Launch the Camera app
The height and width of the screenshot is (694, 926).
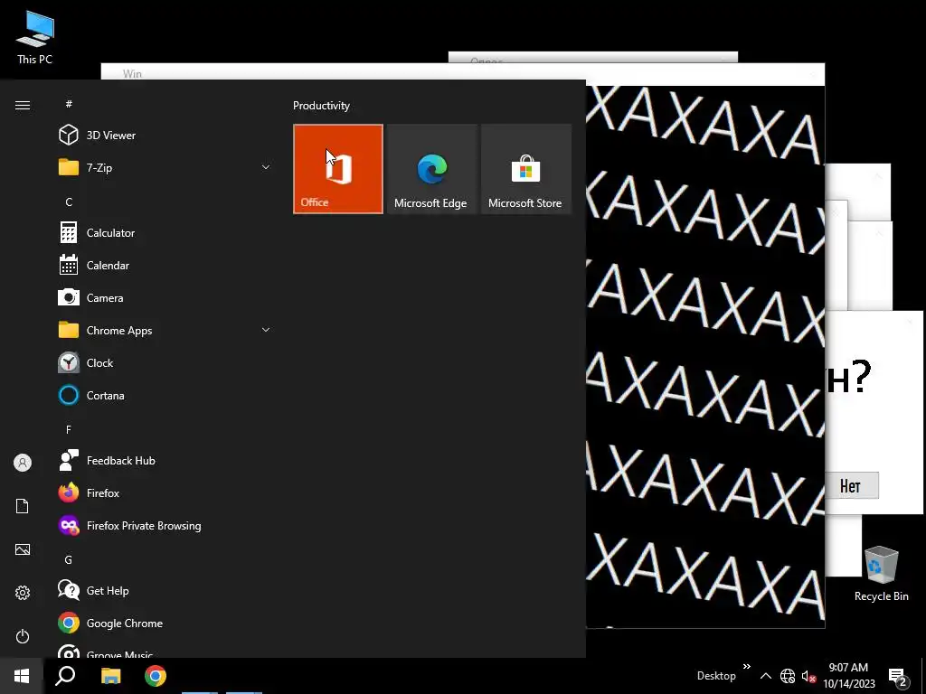click(x=165, y=297)
